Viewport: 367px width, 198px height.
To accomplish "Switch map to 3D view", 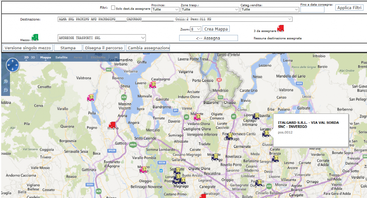I will [x=33, y=57].
